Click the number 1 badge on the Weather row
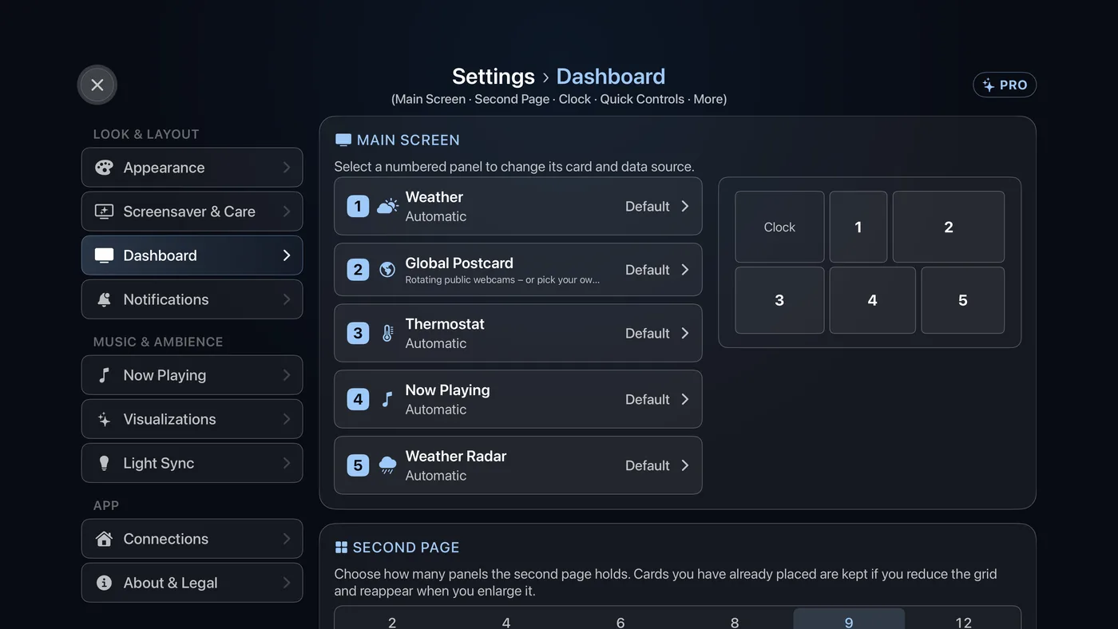The height and width of the screenshot is (629, 1118). coord(358,206)
